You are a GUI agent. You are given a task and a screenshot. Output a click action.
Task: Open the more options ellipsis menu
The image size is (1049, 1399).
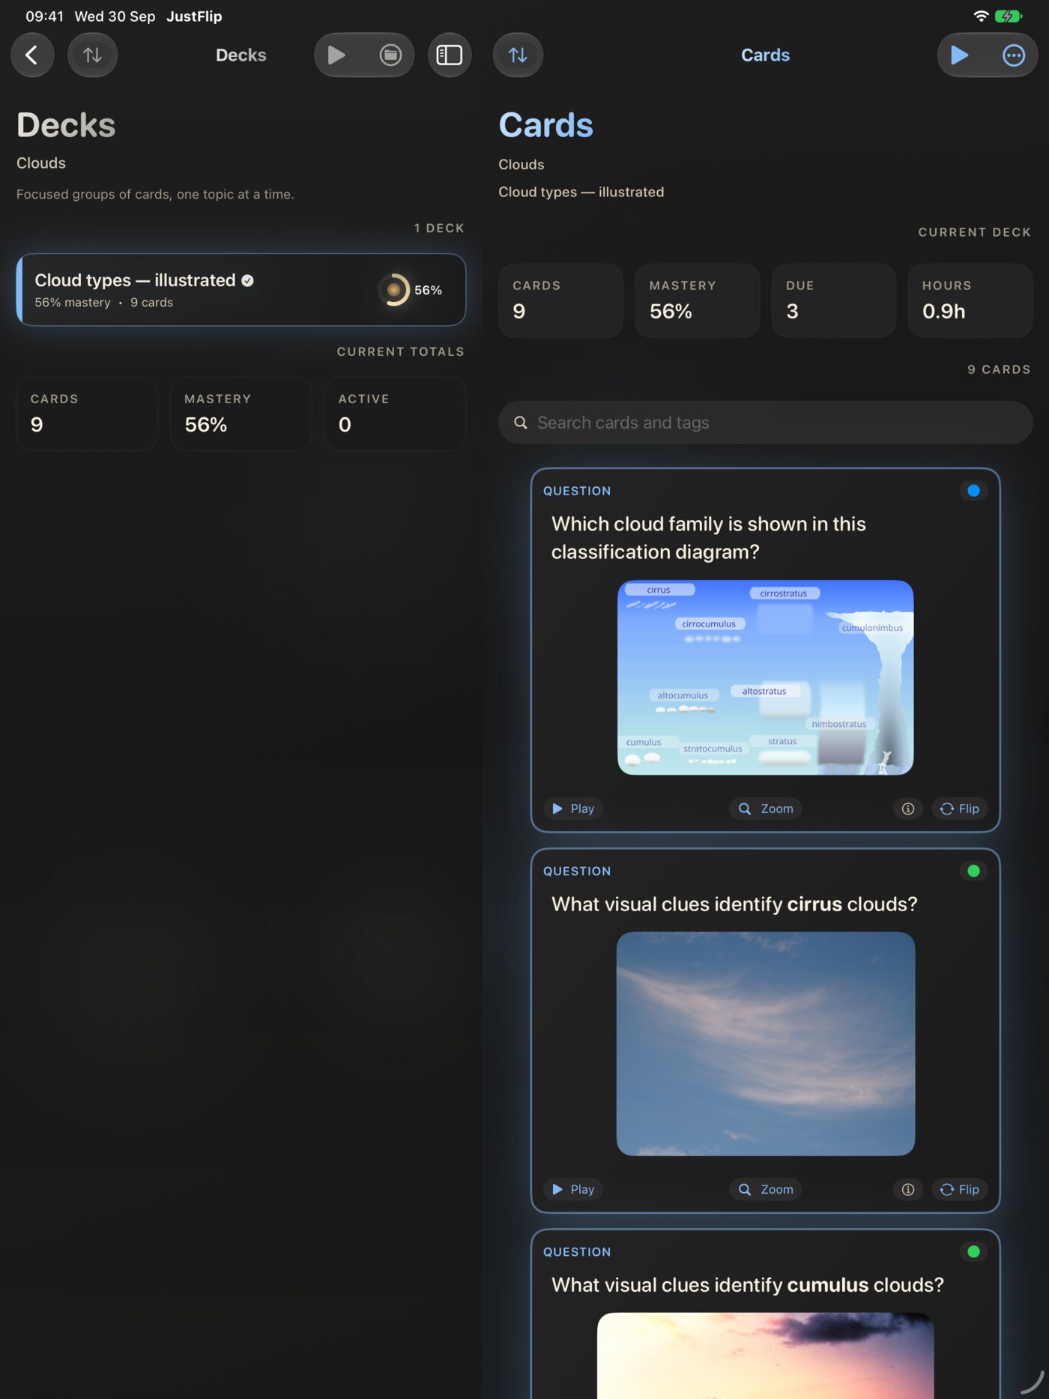click(1014, 55)
